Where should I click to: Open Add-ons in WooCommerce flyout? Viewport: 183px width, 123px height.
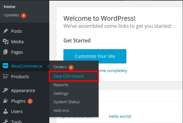pos(61,110)
